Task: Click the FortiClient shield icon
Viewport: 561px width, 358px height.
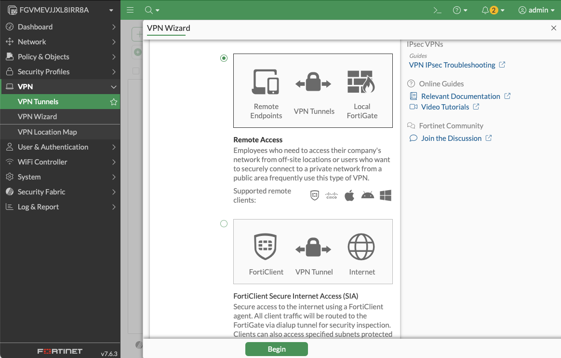Action: (265, 246)
